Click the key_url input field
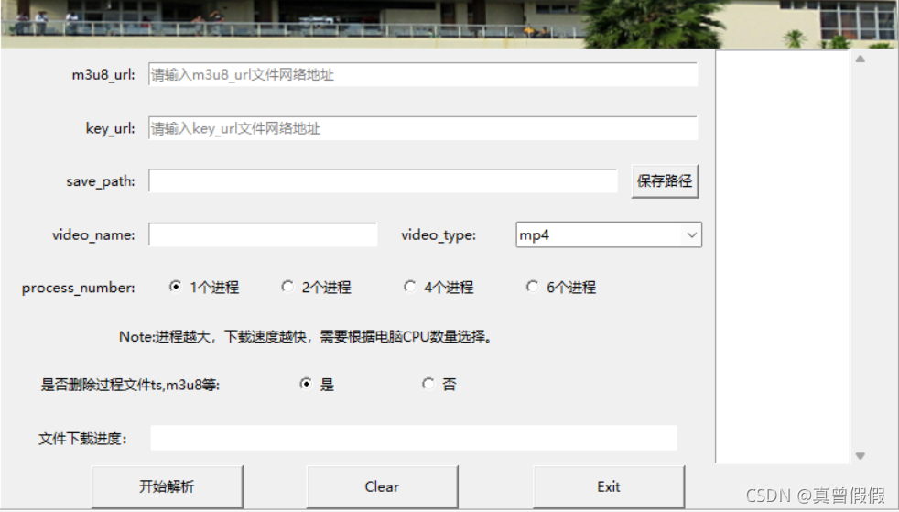 pyautogui.click(x=423, y=128)
